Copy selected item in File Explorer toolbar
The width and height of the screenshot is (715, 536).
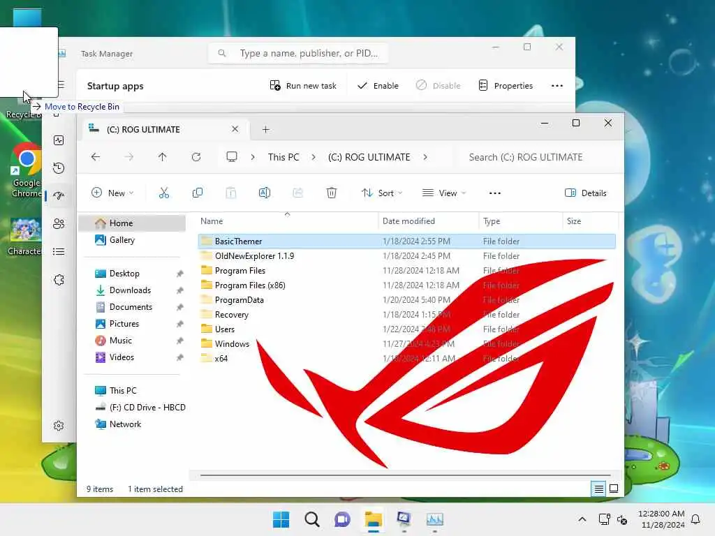pyautogui.click(x=198, y=193)
